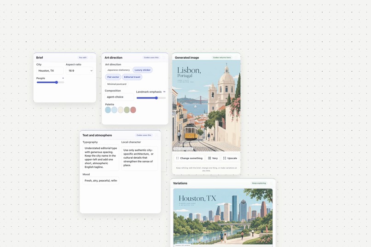Click the Composition field showing agent-choice
The height and width of the screenshot is (247, 371).
[119, 97]
